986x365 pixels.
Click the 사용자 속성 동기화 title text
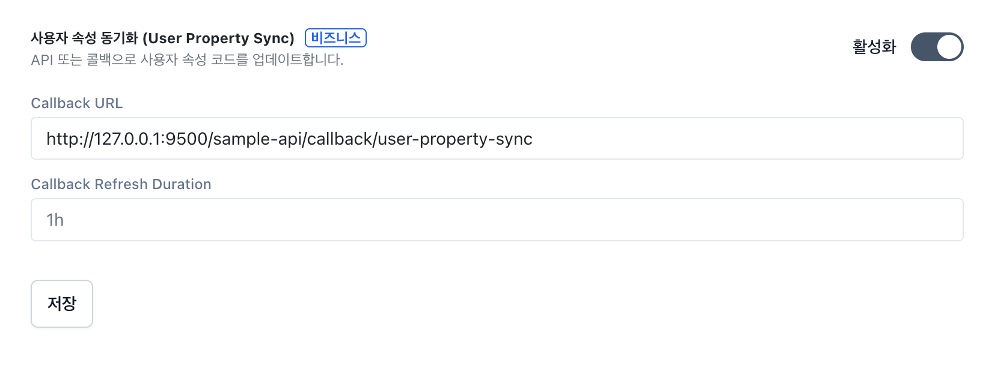85,38
